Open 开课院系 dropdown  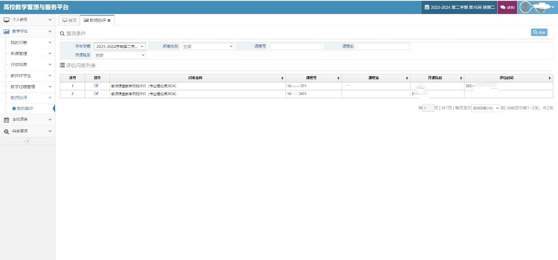120,55
